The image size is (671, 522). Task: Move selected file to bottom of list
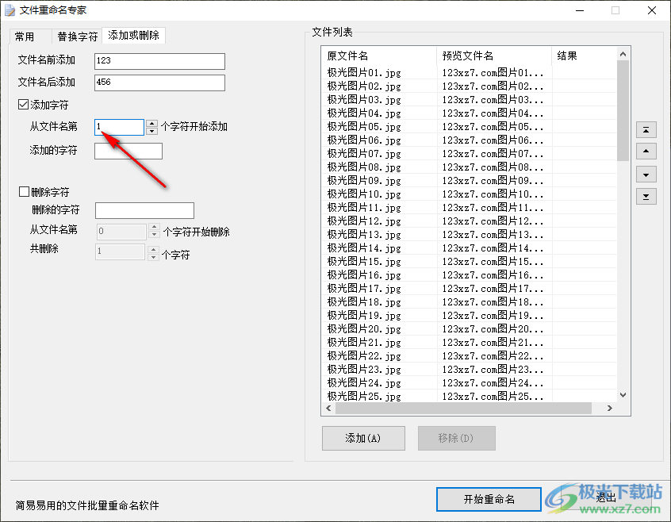(646, 197)
